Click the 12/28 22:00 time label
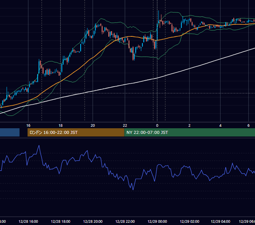 point(125,221)
